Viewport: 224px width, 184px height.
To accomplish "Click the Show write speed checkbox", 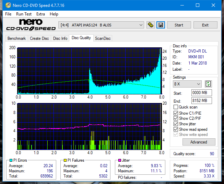I will (x=176, y=135).
